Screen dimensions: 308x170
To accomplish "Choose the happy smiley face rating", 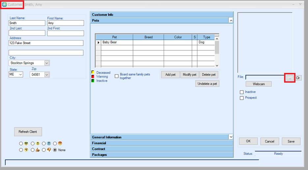I will (x=33, y=143).
